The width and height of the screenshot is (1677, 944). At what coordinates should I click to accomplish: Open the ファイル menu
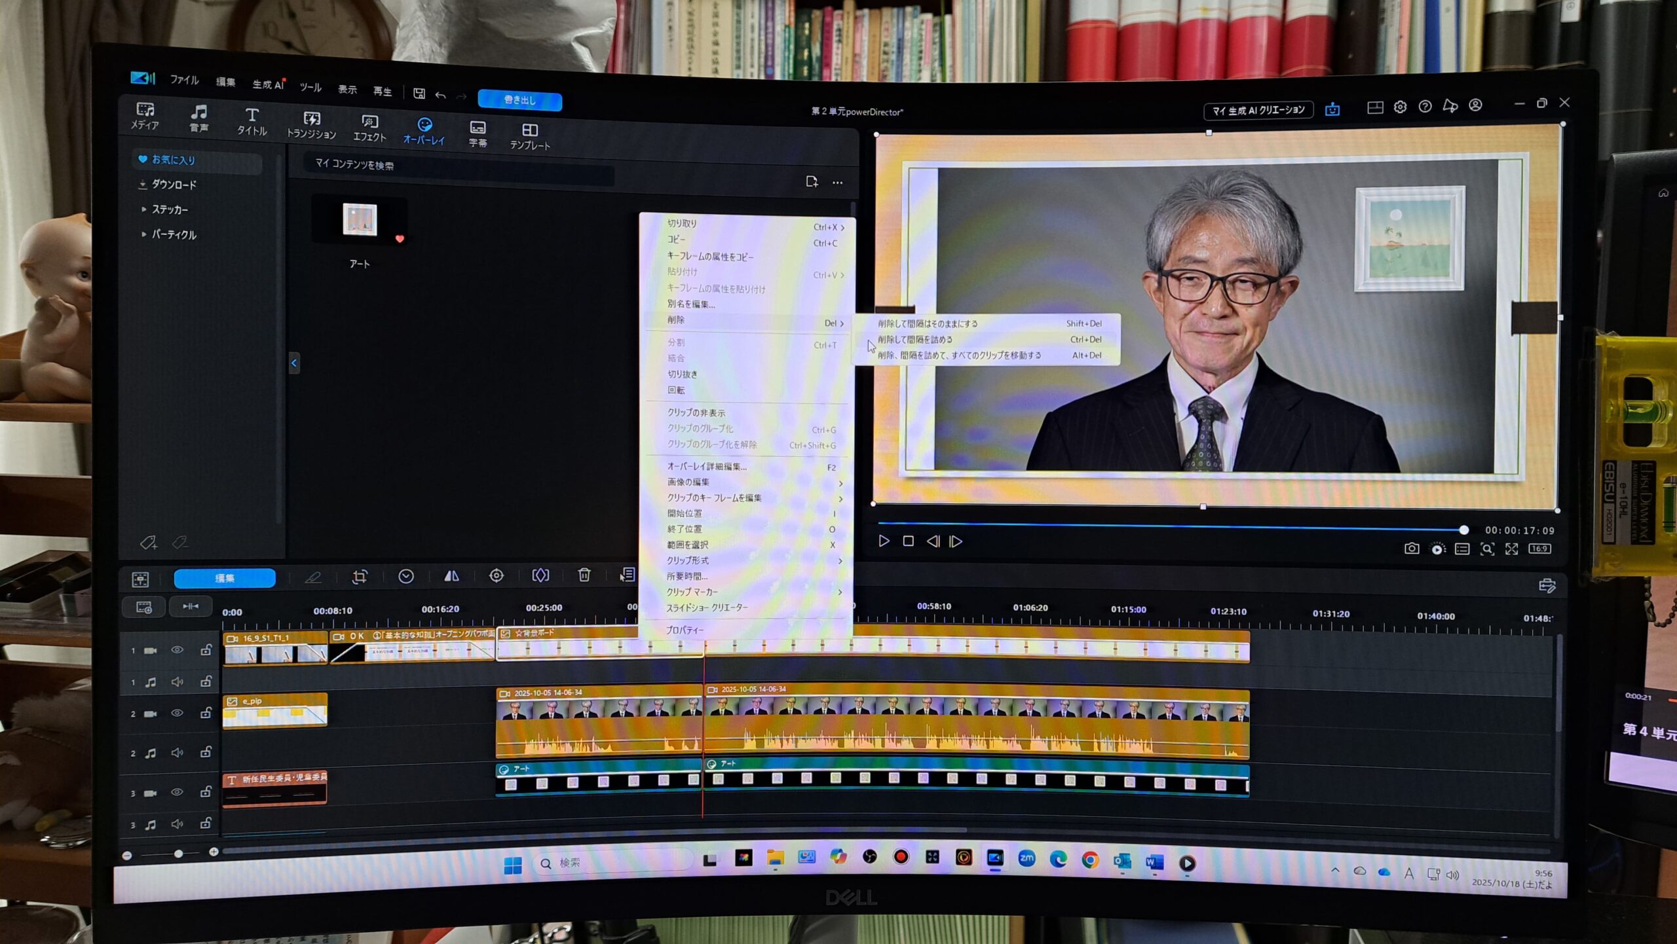coord(184,80)
